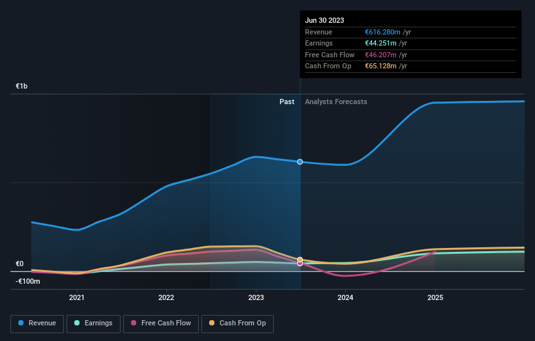Click the -€100m y-axis label

click(x=27, y=281)
